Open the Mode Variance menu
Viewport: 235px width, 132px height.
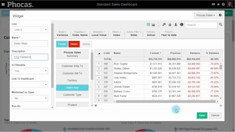[x=62, y=34]
